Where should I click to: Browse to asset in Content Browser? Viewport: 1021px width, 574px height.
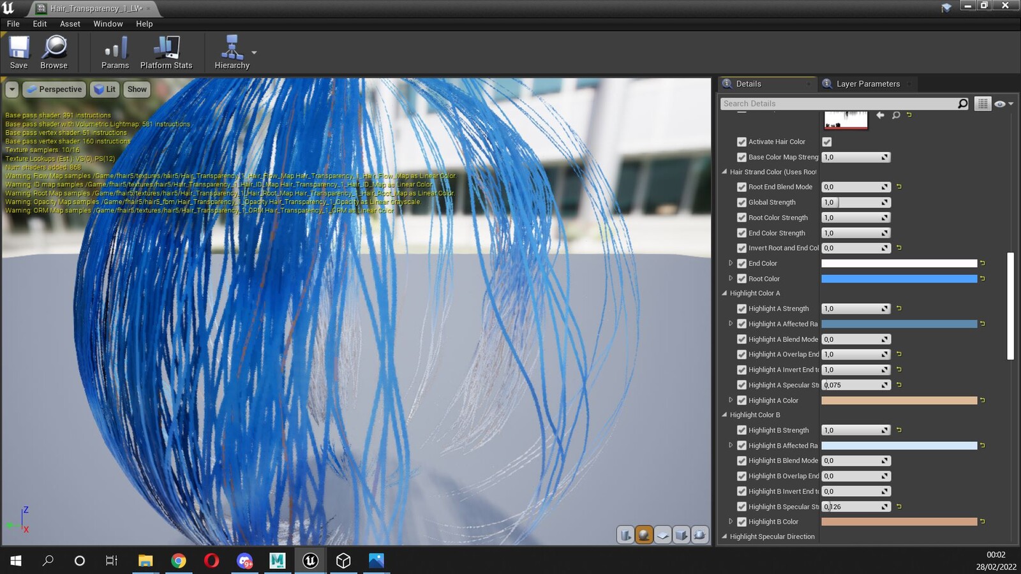(x=54, y=52)
